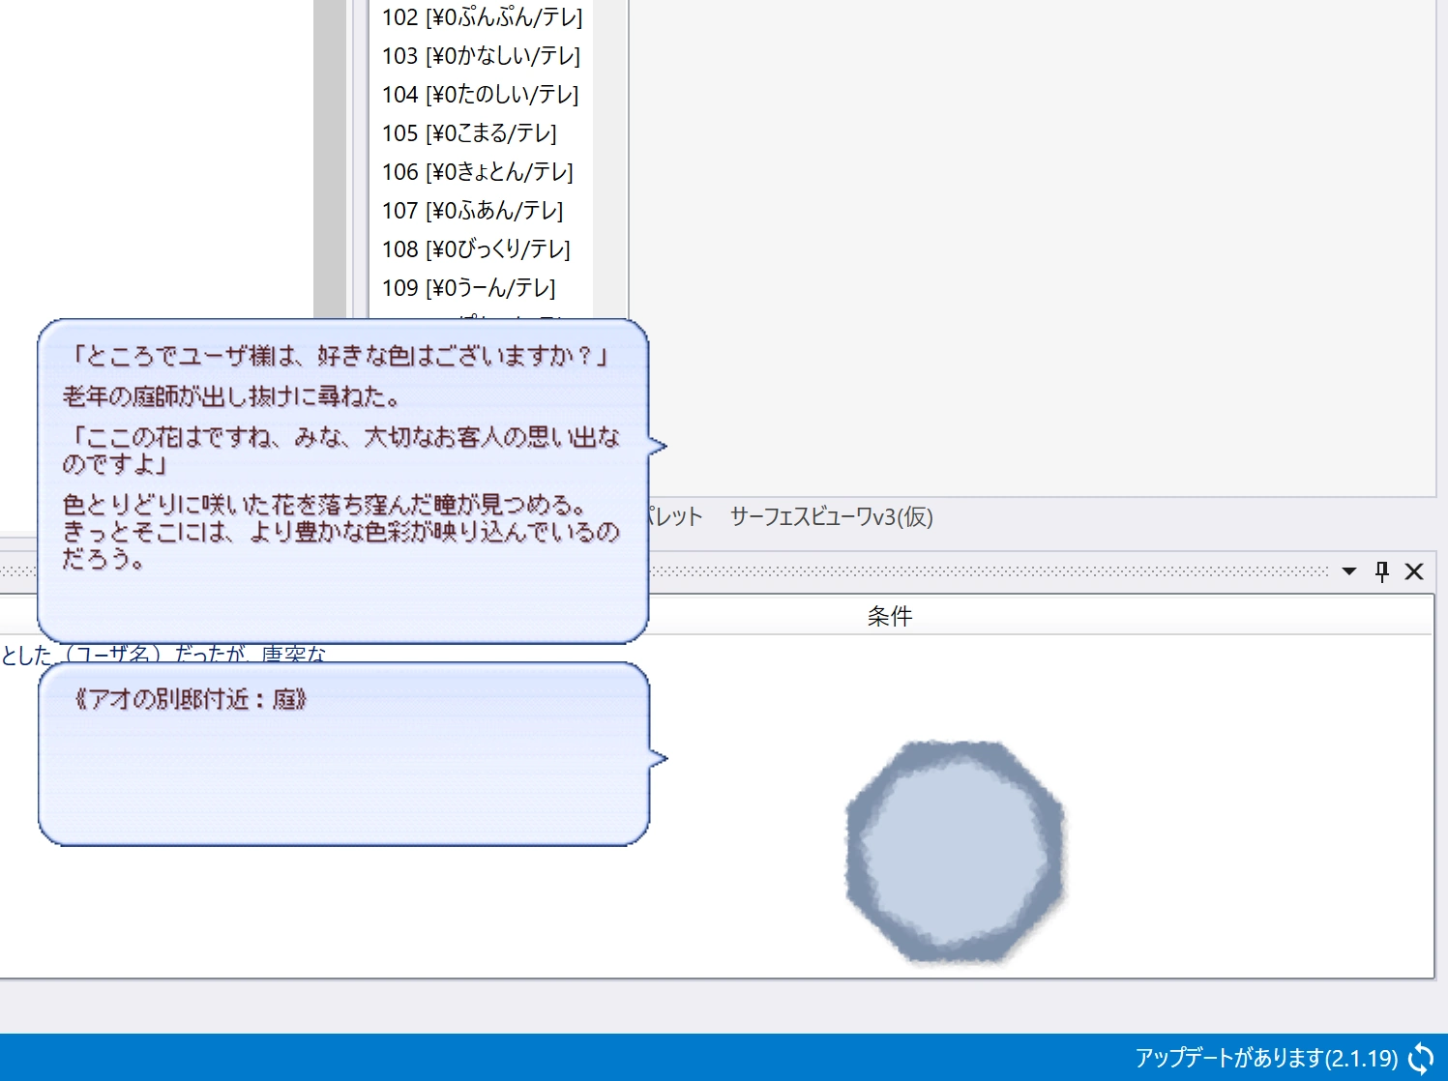Screen dimensions: 1448x1081
Task: Select list item 109 うーん/テレ
Action: pos(468,288)
